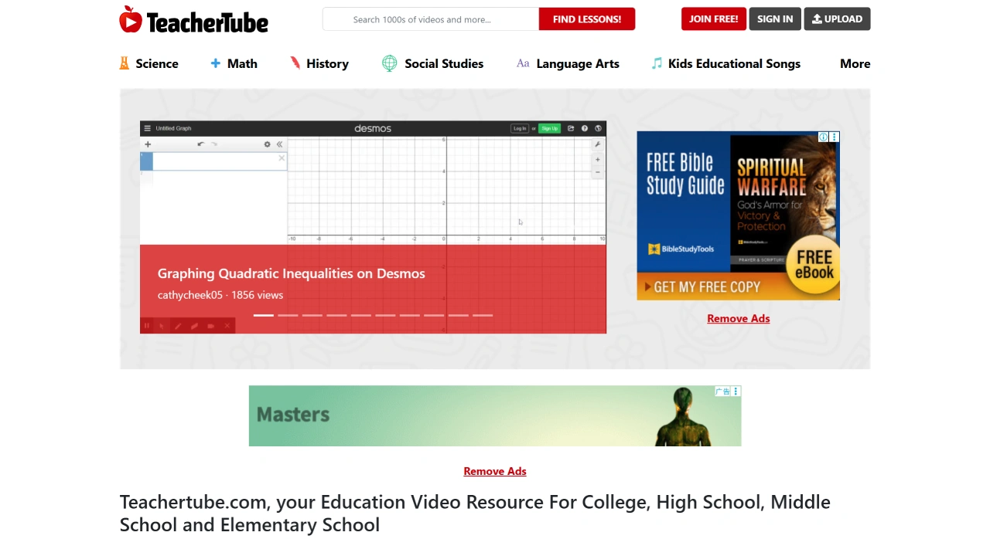Image resolution: width=990 pixels, height=539 pixels.
Task: Click the add expression plus icon in Desmos
Action: point(147,144)
